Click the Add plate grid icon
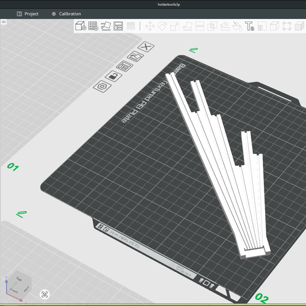 (x=93, y=26)
